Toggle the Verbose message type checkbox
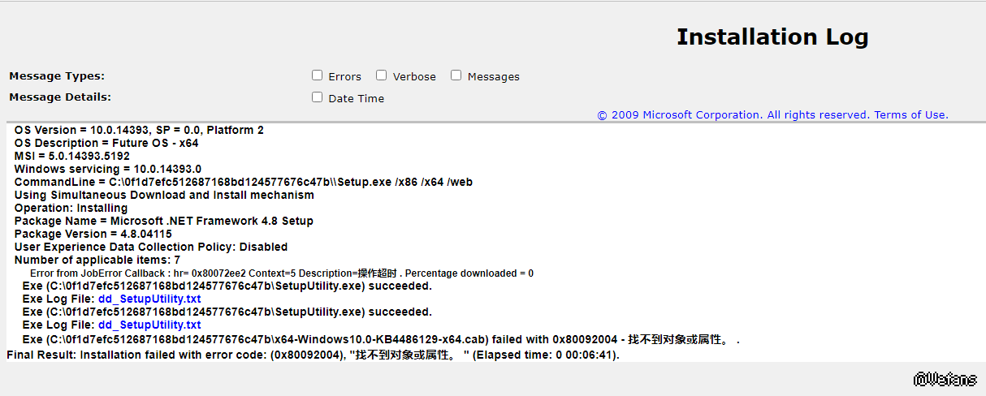 tap(381, 75)
